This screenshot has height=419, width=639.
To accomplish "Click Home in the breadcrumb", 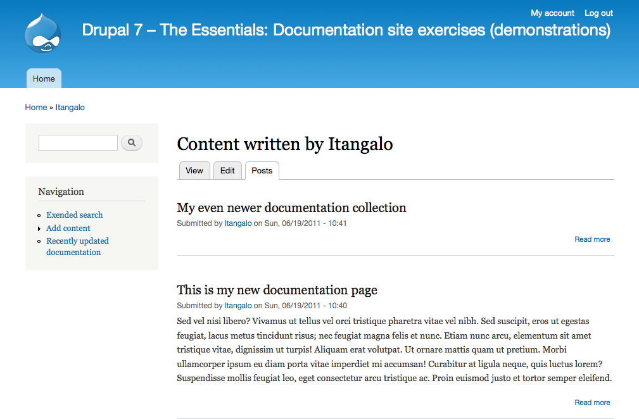I will click(x=35, y=108).
